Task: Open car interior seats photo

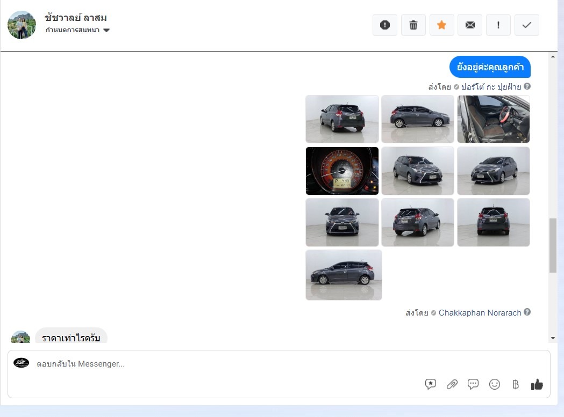Action: (x=494, y=119)
